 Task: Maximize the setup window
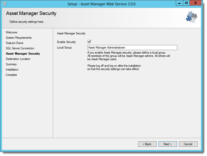point(186,3)
